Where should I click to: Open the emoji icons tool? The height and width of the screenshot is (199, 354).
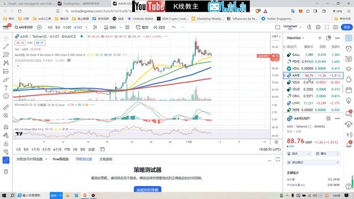(x=6, y=96)
